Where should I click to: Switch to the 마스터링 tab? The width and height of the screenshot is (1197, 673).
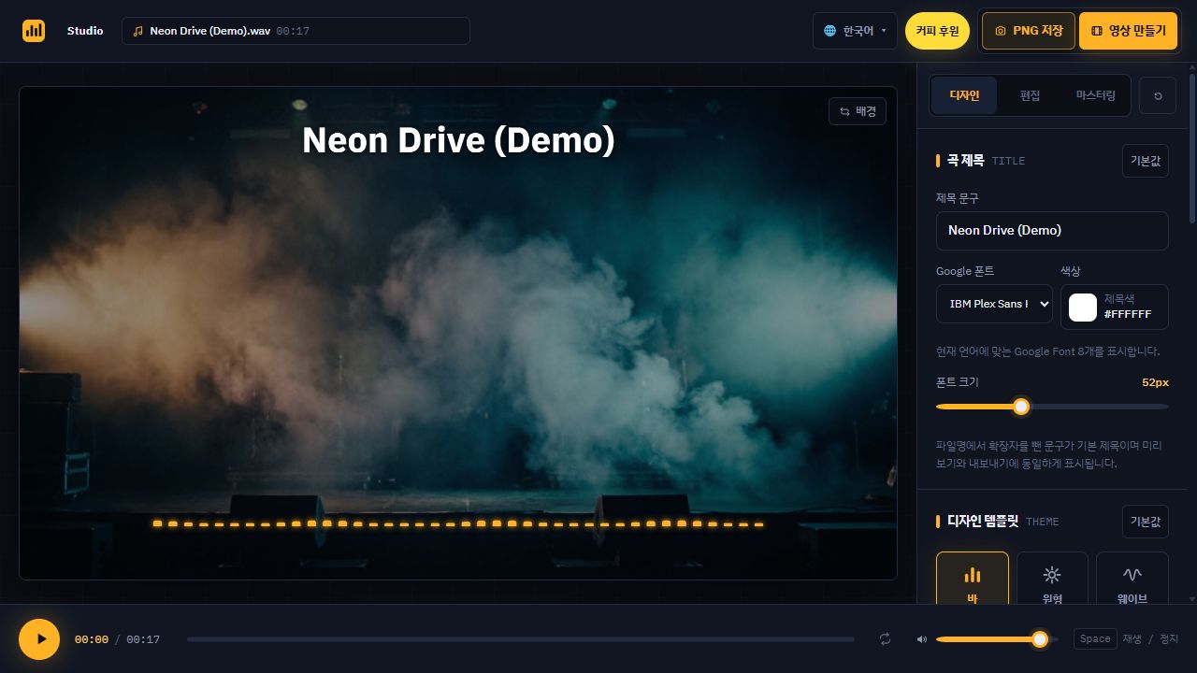coord(1096,95)
